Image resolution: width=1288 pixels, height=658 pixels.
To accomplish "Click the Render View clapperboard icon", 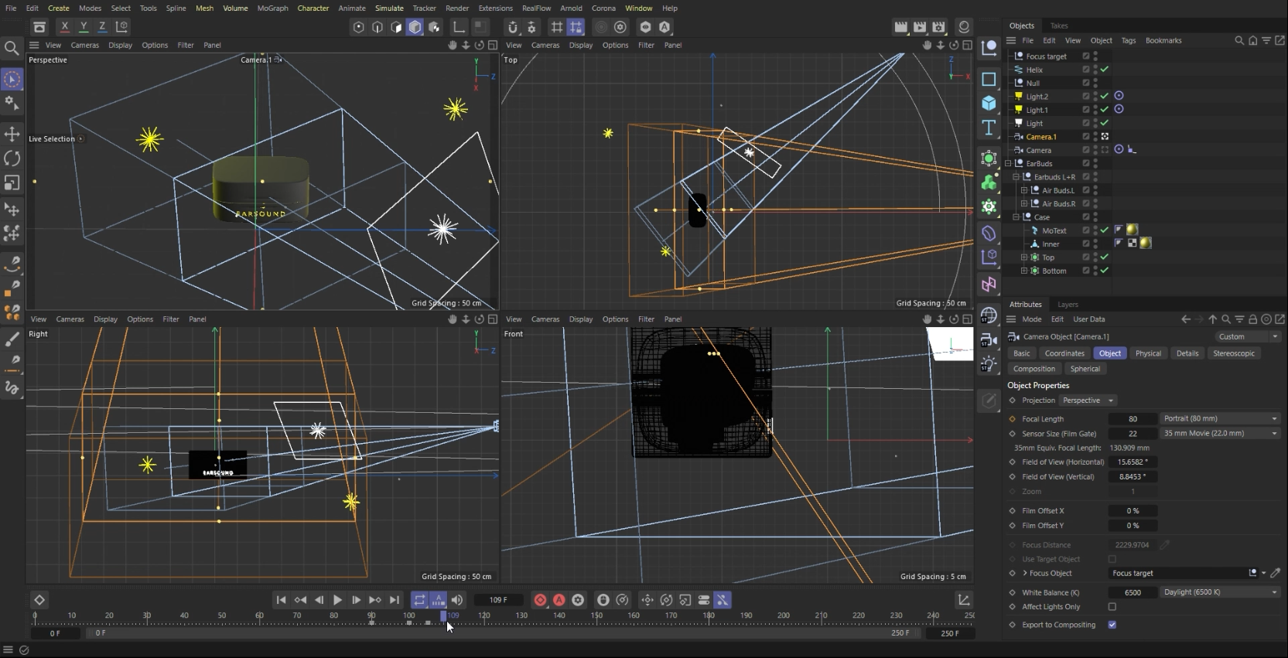I will pos(901,27).
